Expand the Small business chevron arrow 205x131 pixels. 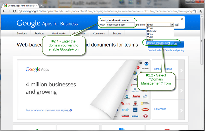(x=181, y=70)
